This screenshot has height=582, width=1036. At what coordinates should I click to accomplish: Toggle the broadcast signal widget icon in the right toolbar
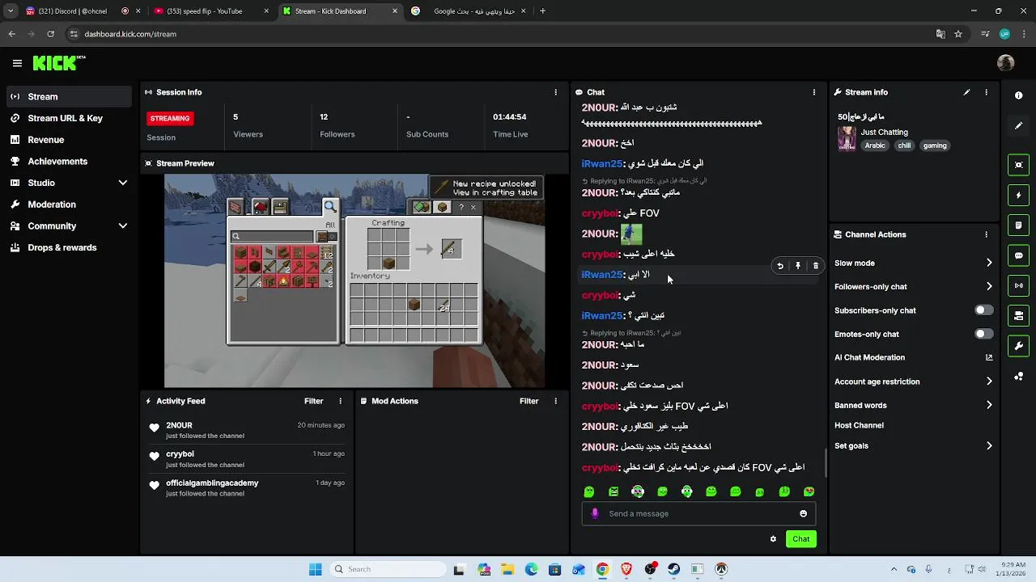1018,285
